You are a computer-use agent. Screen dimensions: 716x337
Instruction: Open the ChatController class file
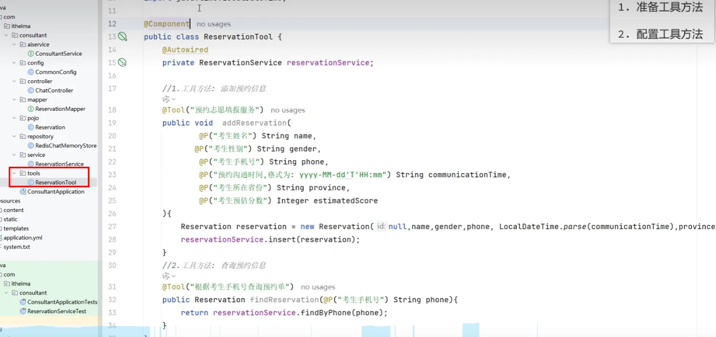[54, 90]
